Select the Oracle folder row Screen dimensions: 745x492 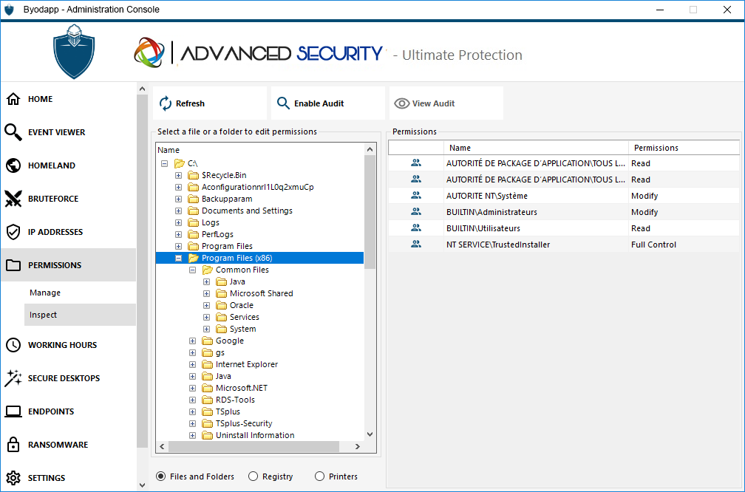242,305
